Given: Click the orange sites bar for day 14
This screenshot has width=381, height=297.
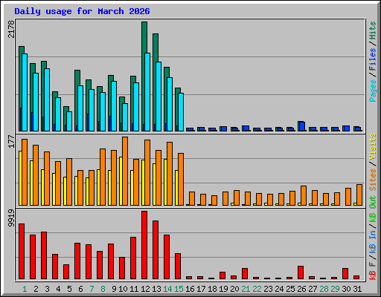Looking at the screenshot, I should tap(170, 174).
